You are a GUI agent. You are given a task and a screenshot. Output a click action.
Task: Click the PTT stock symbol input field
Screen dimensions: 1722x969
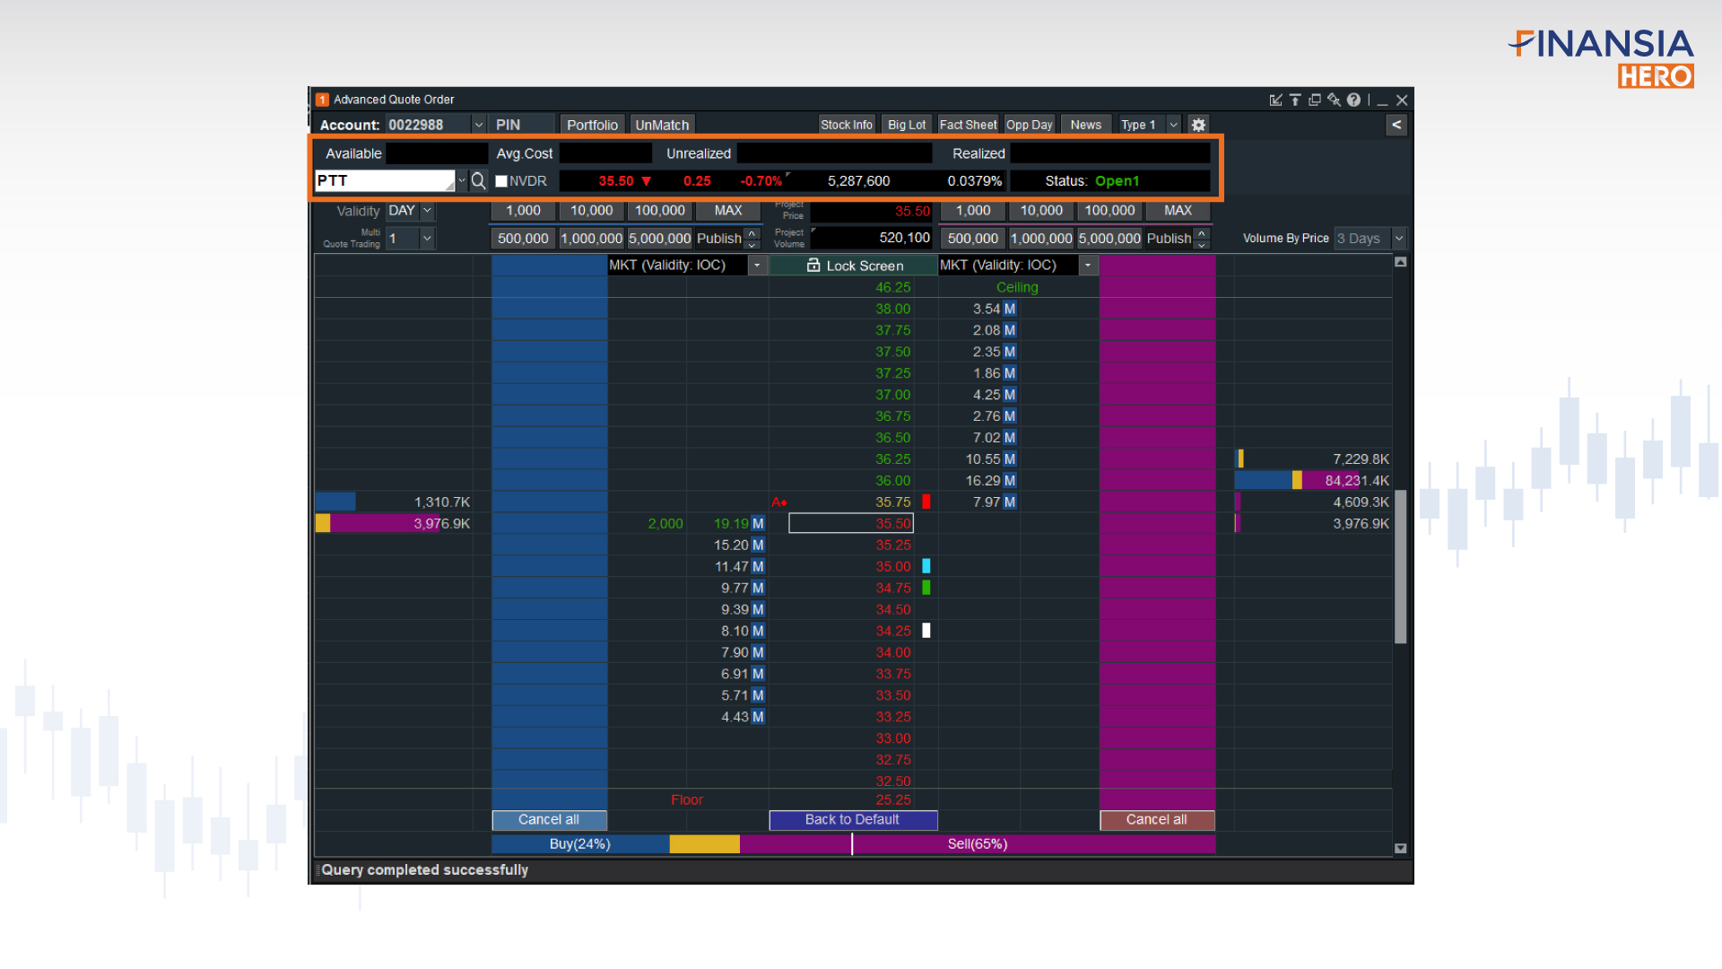(385, 179)
